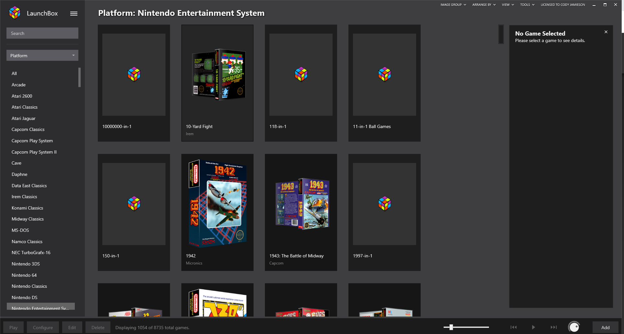Select the 150-in-1 placeholder cube

pos(134,204)
